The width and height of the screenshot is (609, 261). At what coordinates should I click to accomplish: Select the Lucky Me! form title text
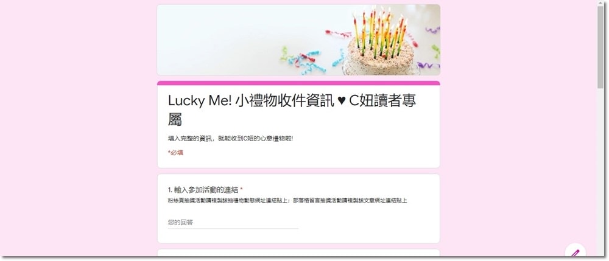pos(292,110)
